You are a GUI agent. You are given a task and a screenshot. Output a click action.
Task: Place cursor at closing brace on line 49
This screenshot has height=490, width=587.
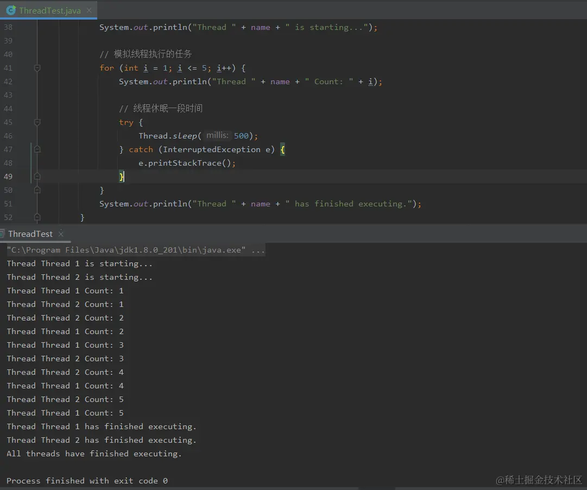[121, 177]
